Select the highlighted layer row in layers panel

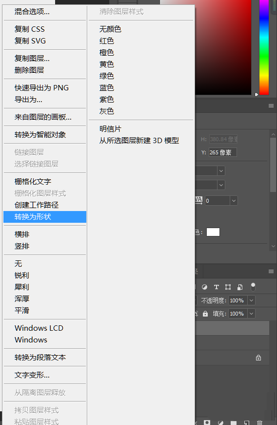click(232, 328)
